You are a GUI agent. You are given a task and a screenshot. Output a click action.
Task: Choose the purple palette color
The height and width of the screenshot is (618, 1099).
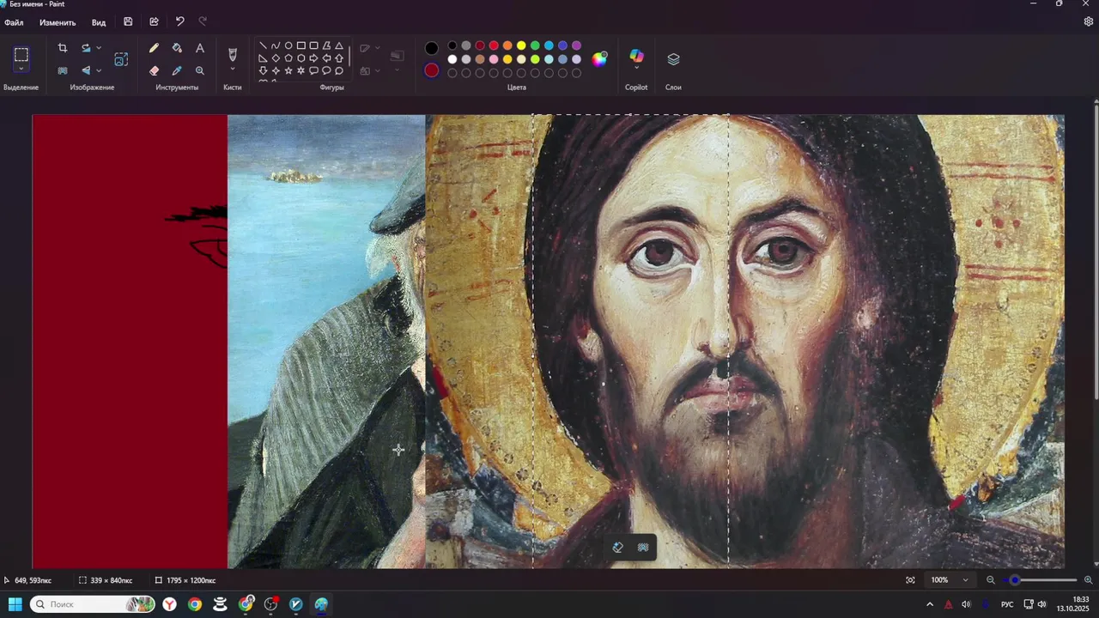[x=576, y=45]
